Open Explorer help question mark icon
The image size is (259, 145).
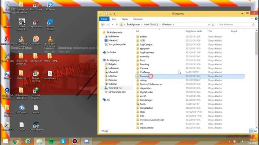tap(256, 19)
